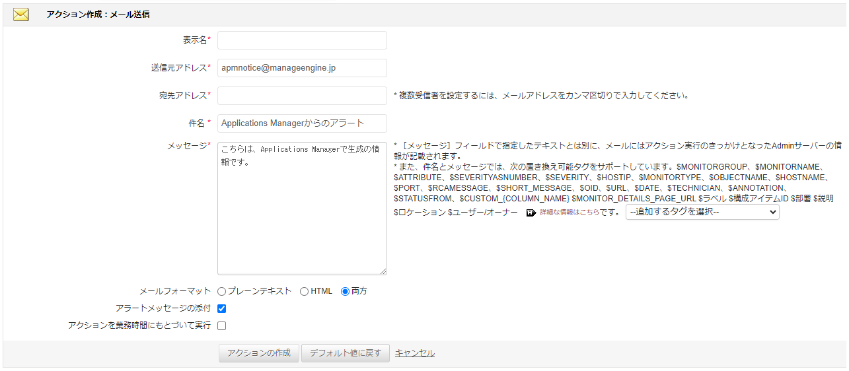Image resolution: width=849 pixels, height=371 pixels.
Task: Focus the 表示名 input field
Action: point(302,40)
